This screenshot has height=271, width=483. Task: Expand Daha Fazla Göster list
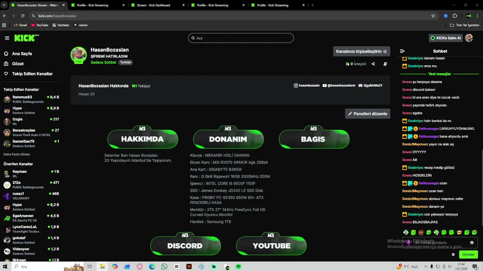click(x=17, y=154)
